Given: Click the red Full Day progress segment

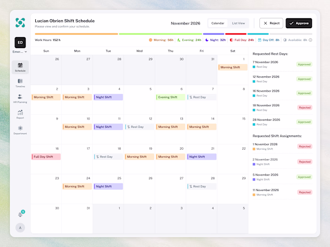Looking at the screenshot, I should [x=236, y=34].
